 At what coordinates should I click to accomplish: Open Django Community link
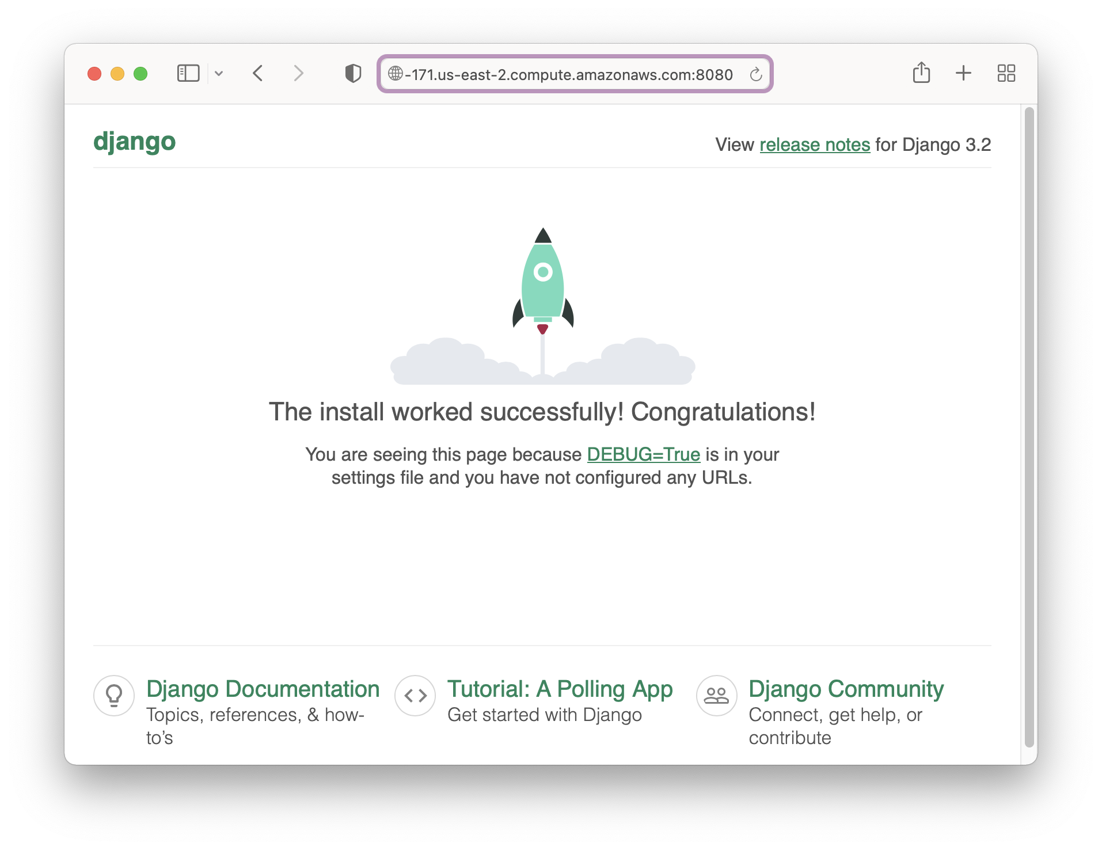846,689
